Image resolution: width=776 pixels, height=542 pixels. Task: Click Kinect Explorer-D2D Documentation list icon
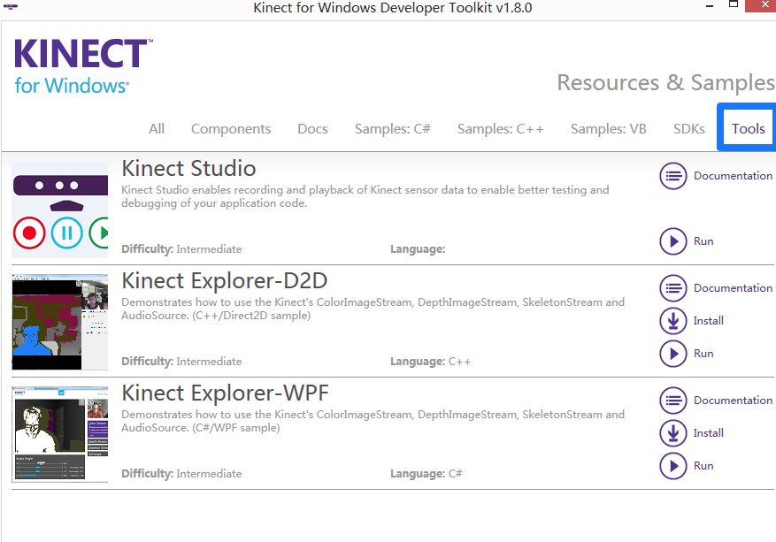(x=673, y=288)
